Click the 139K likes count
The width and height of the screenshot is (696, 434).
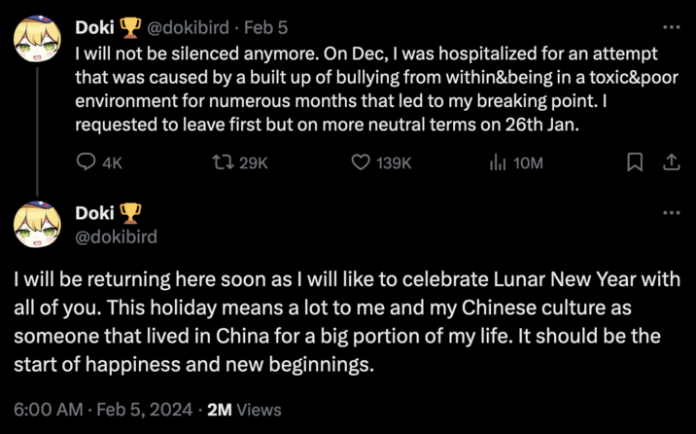pos(395,163)
